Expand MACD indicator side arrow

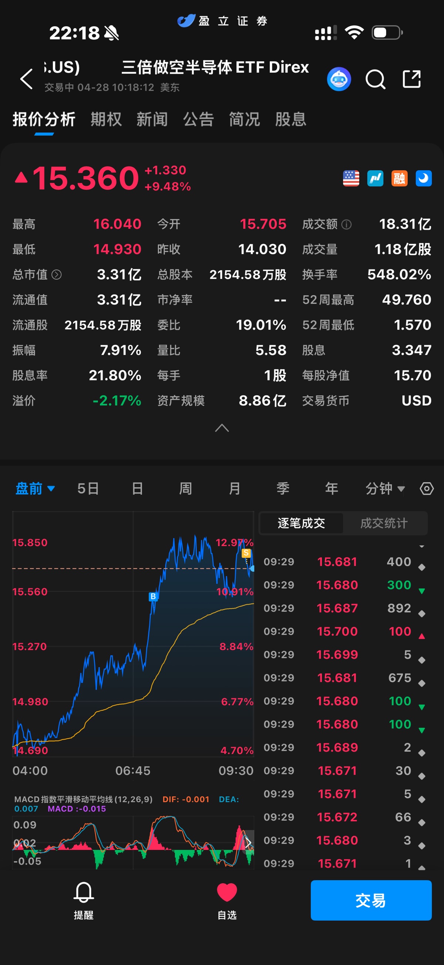pyautogui.click(x=248, y=843)
